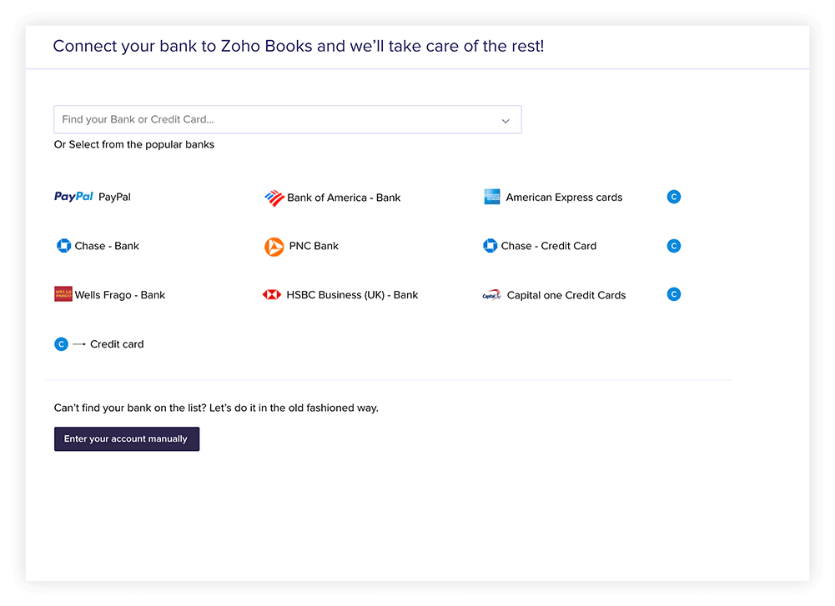Click the Bank of America logo
Viewport: 835px width, 606px height.
pyautogui.click(x=274, y=198)
